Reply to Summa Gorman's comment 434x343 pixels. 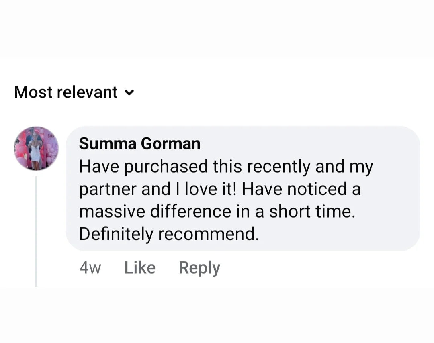click(x=199, y=267)
